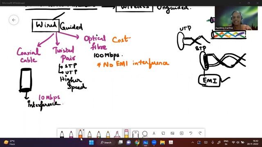Expand the hidden system tray icons
The image size is (262, 147).
coord(192,143)
